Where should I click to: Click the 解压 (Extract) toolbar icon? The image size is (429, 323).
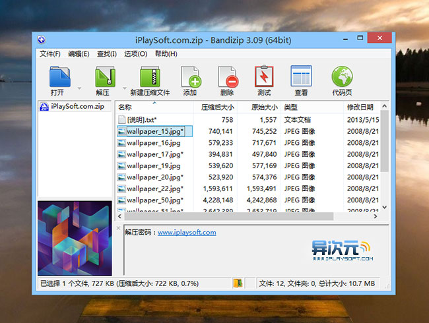pyautogui.click(x=105, y=76)
